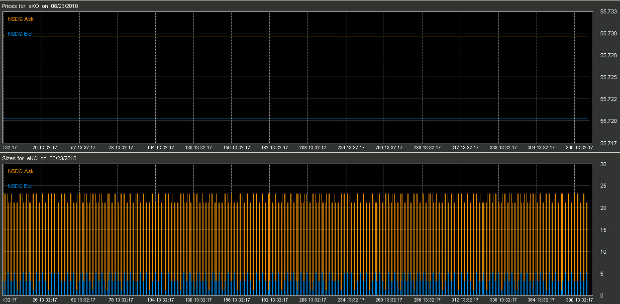The height and width of the screenshot is (304, 620).
Task: Click the 25 label on Sizes axis
Action: [603, 186]
